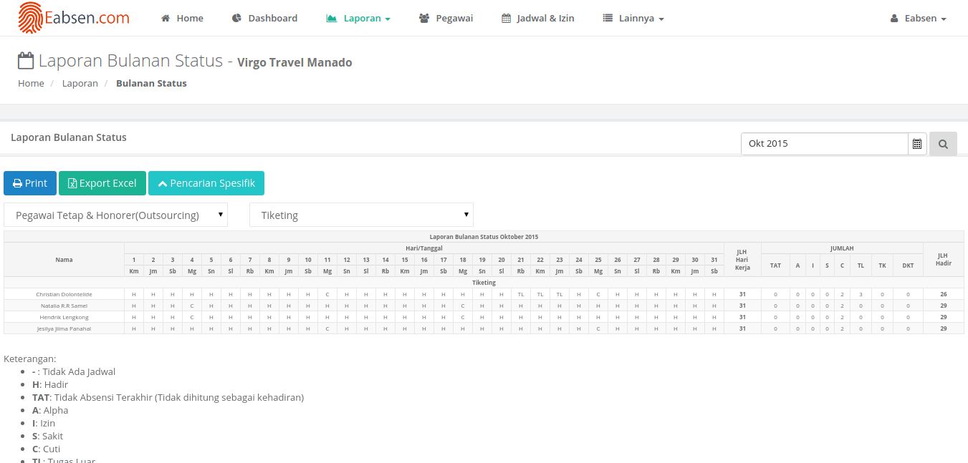Image resolution: width=968 pixels, height=463 pixels.
Task: Open the calendar date picker icon
Action: coord(917,144)
